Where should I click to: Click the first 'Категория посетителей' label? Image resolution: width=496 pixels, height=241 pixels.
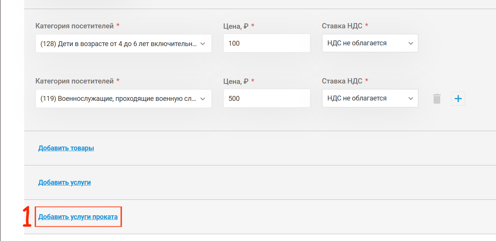pos(74,26)
